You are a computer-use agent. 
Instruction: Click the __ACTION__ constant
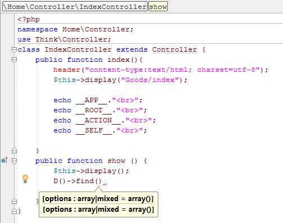click(x=98, y=120)
